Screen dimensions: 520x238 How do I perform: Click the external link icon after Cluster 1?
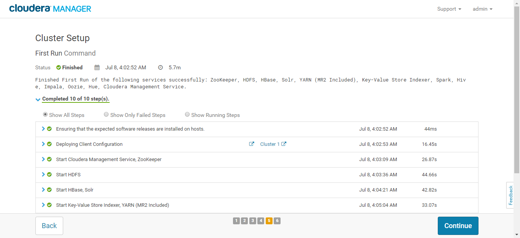point(284,144)
